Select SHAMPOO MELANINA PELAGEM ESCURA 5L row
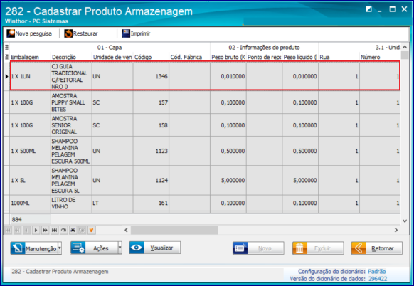The width and height of the screenshot is (414, 286). click(205, 181)
